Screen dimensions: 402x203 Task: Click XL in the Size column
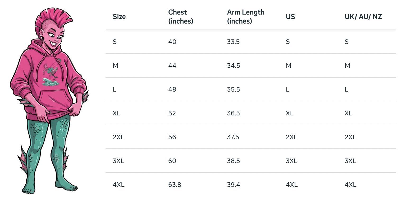(116, 113)
